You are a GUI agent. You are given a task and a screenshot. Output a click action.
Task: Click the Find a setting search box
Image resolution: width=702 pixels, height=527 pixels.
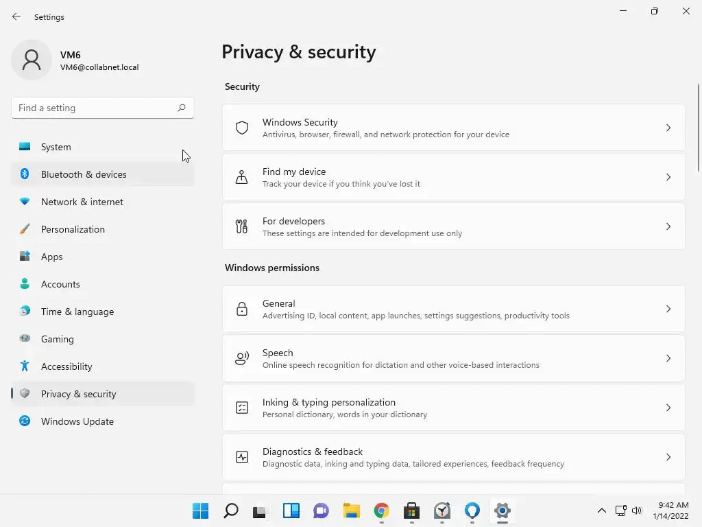(96, 108)
